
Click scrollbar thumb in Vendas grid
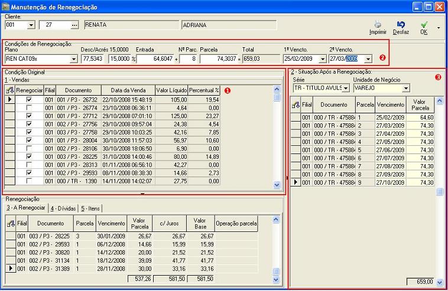[277, 97]
